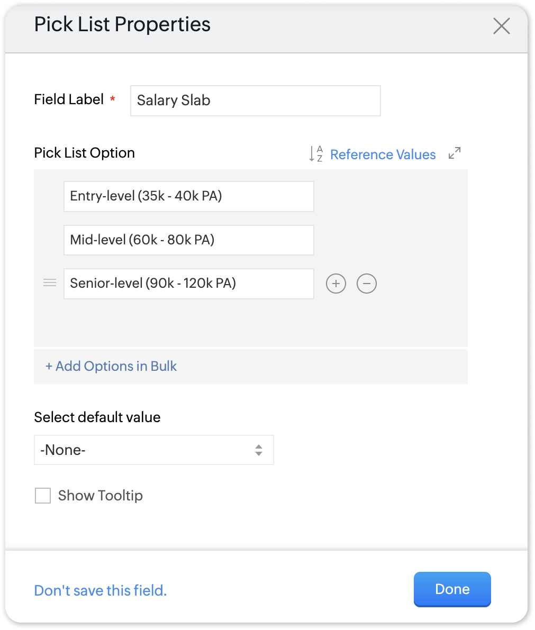
Task: Close the Pick List Properties dialog
Action: coord(501,26)
